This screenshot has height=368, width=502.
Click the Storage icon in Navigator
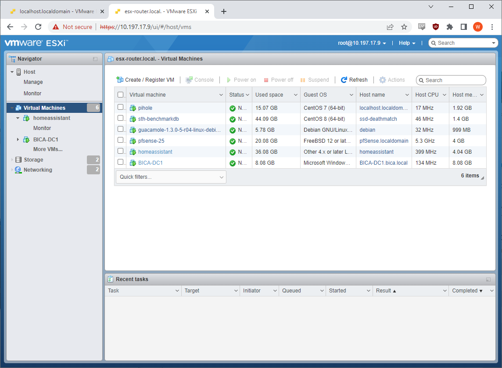pyautogui.click(x=18, y=160)
